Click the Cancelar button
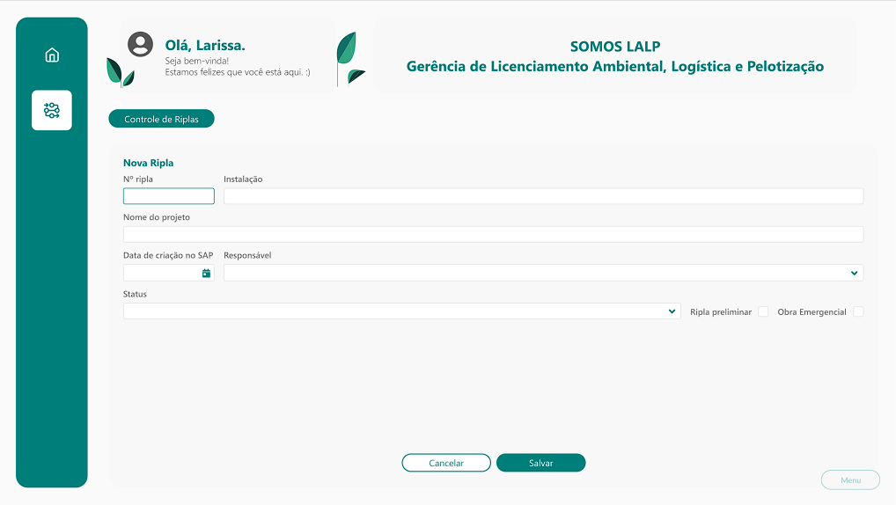 point(446,463)
